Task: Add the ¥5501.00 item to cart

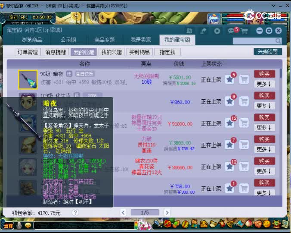Action: (244, 79)
